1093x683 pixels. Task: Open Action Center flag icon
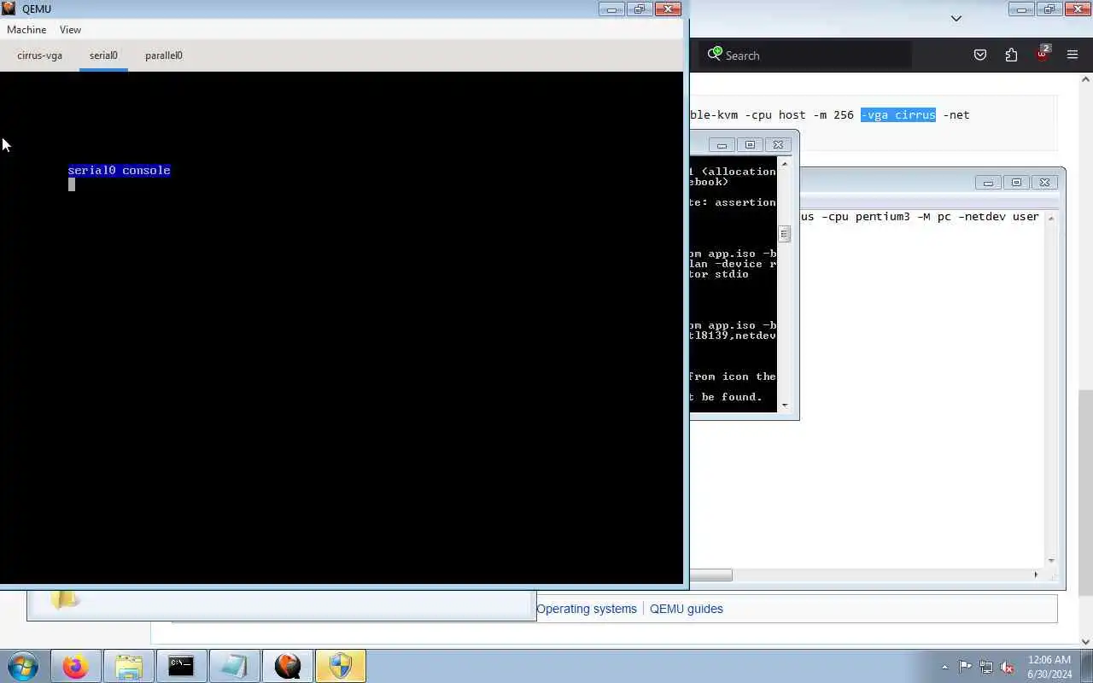point(965,667)
